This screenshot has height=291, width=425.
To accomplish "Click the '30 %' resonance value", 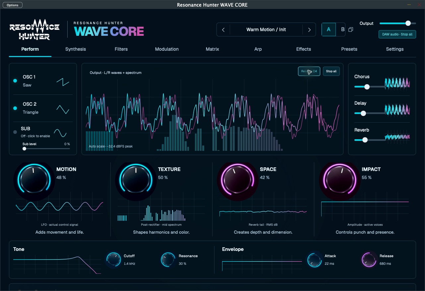I will point(182,264).
